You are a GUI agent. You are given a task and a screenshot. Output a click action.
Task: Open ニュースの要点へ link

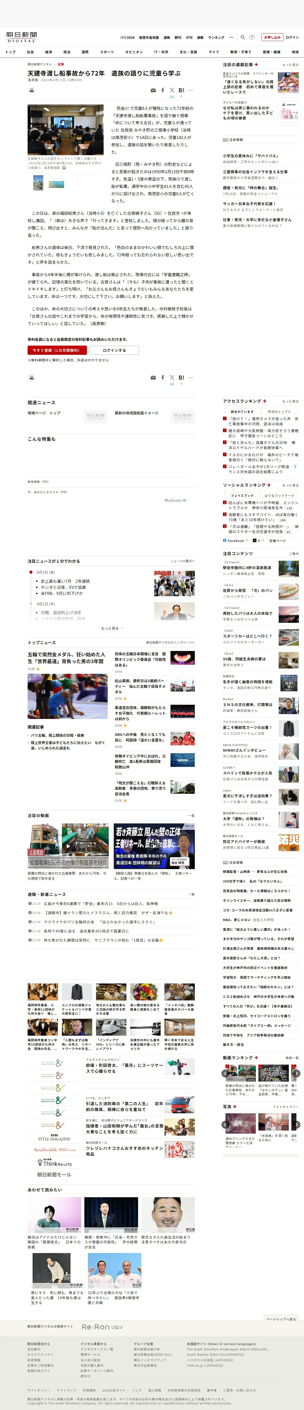click(x=182, y=561)
